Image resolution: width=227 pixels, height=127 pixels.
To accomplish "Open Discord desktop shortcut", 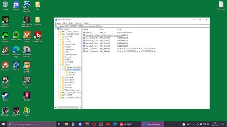I will tap(16, 6).
